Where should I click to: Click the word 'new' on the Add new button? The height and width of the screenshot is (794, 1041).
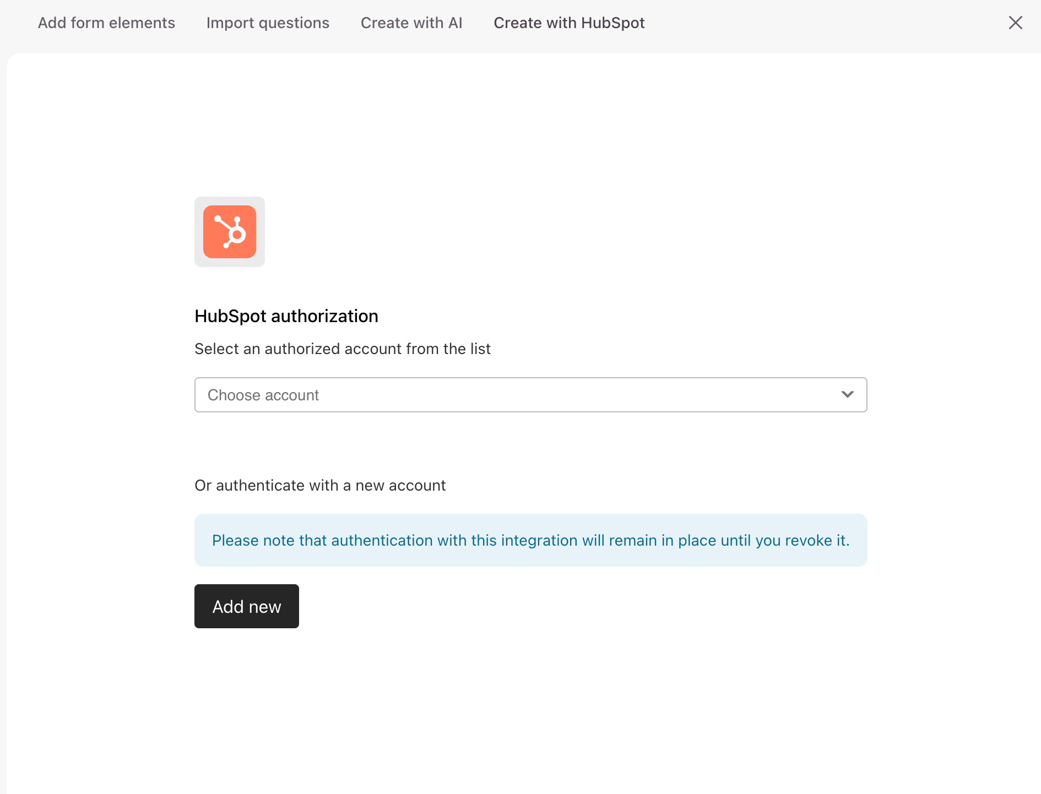coord(265,607)
